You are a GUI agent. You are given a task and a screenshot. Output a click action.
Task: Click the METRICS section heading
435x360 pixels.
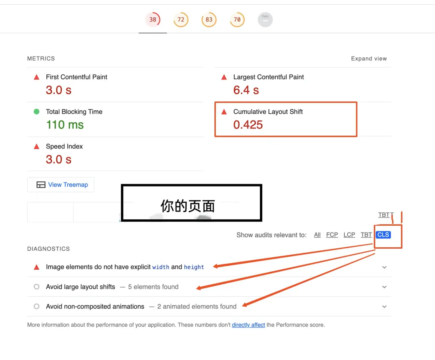pyautogui.click(x=41, y=59)
